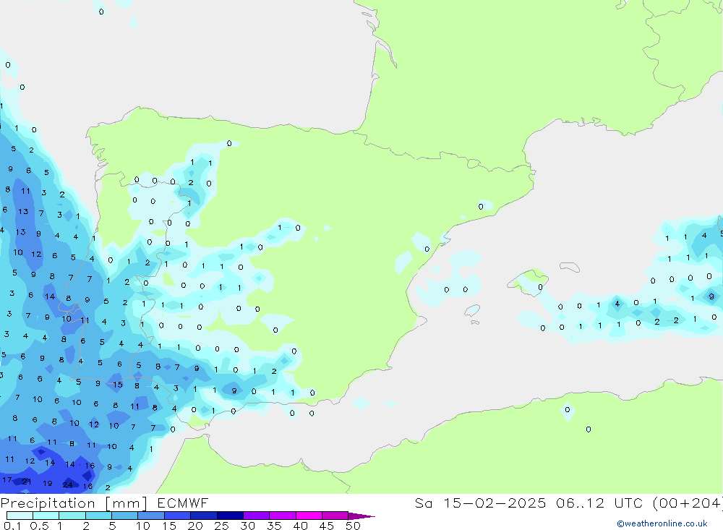Click the '40' legend scale label
This screenshot has width=723, height=530.
coord(300,526)
